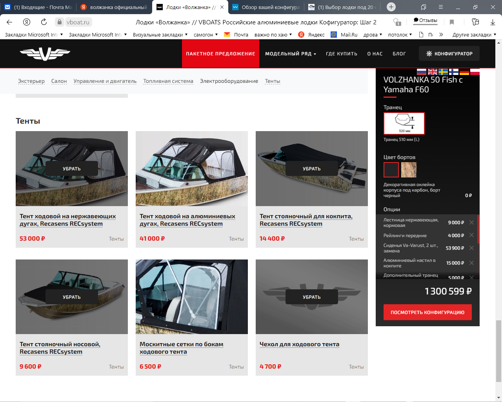Image resolution: width=502 pixels, height=402 pixels.
Task: Choose the Swedish flag language
Action: click(443, 72)
